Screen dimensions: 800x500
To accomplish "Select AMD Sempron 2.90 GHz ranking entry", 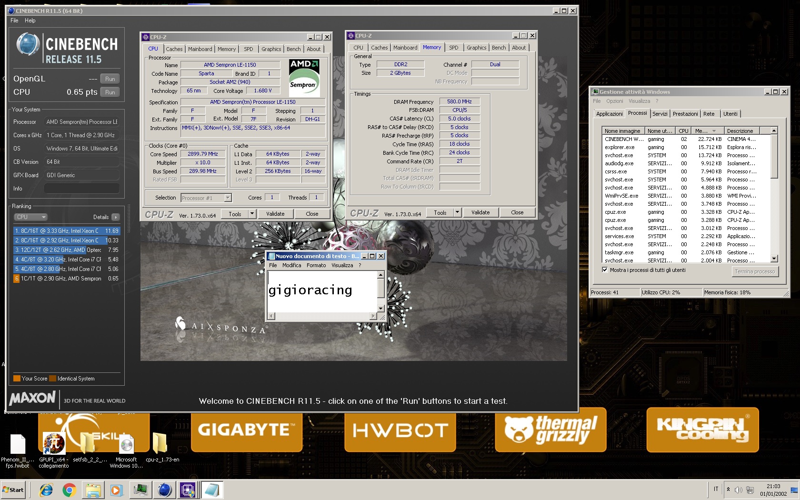I will point(67,279).
